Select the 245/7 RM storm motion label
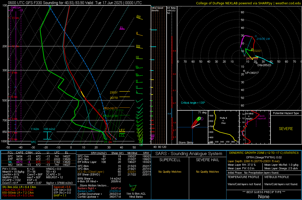This screenshot has height=200, width=302. 252,58
